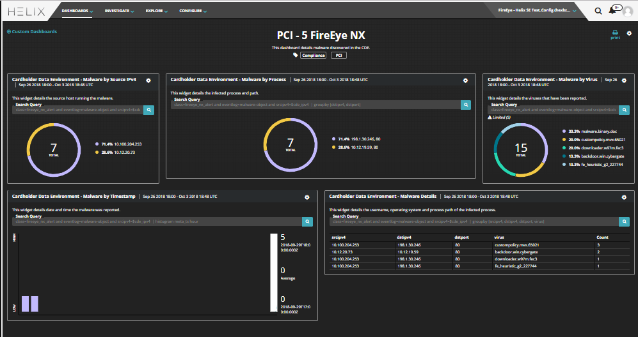Click the Limited (5) warning label
Image resolution: width=638 pixels, height=337 pixels.
coord(499,117)
